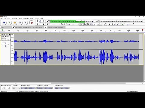
Task: Open the File menu
Action: click(2, 19)
